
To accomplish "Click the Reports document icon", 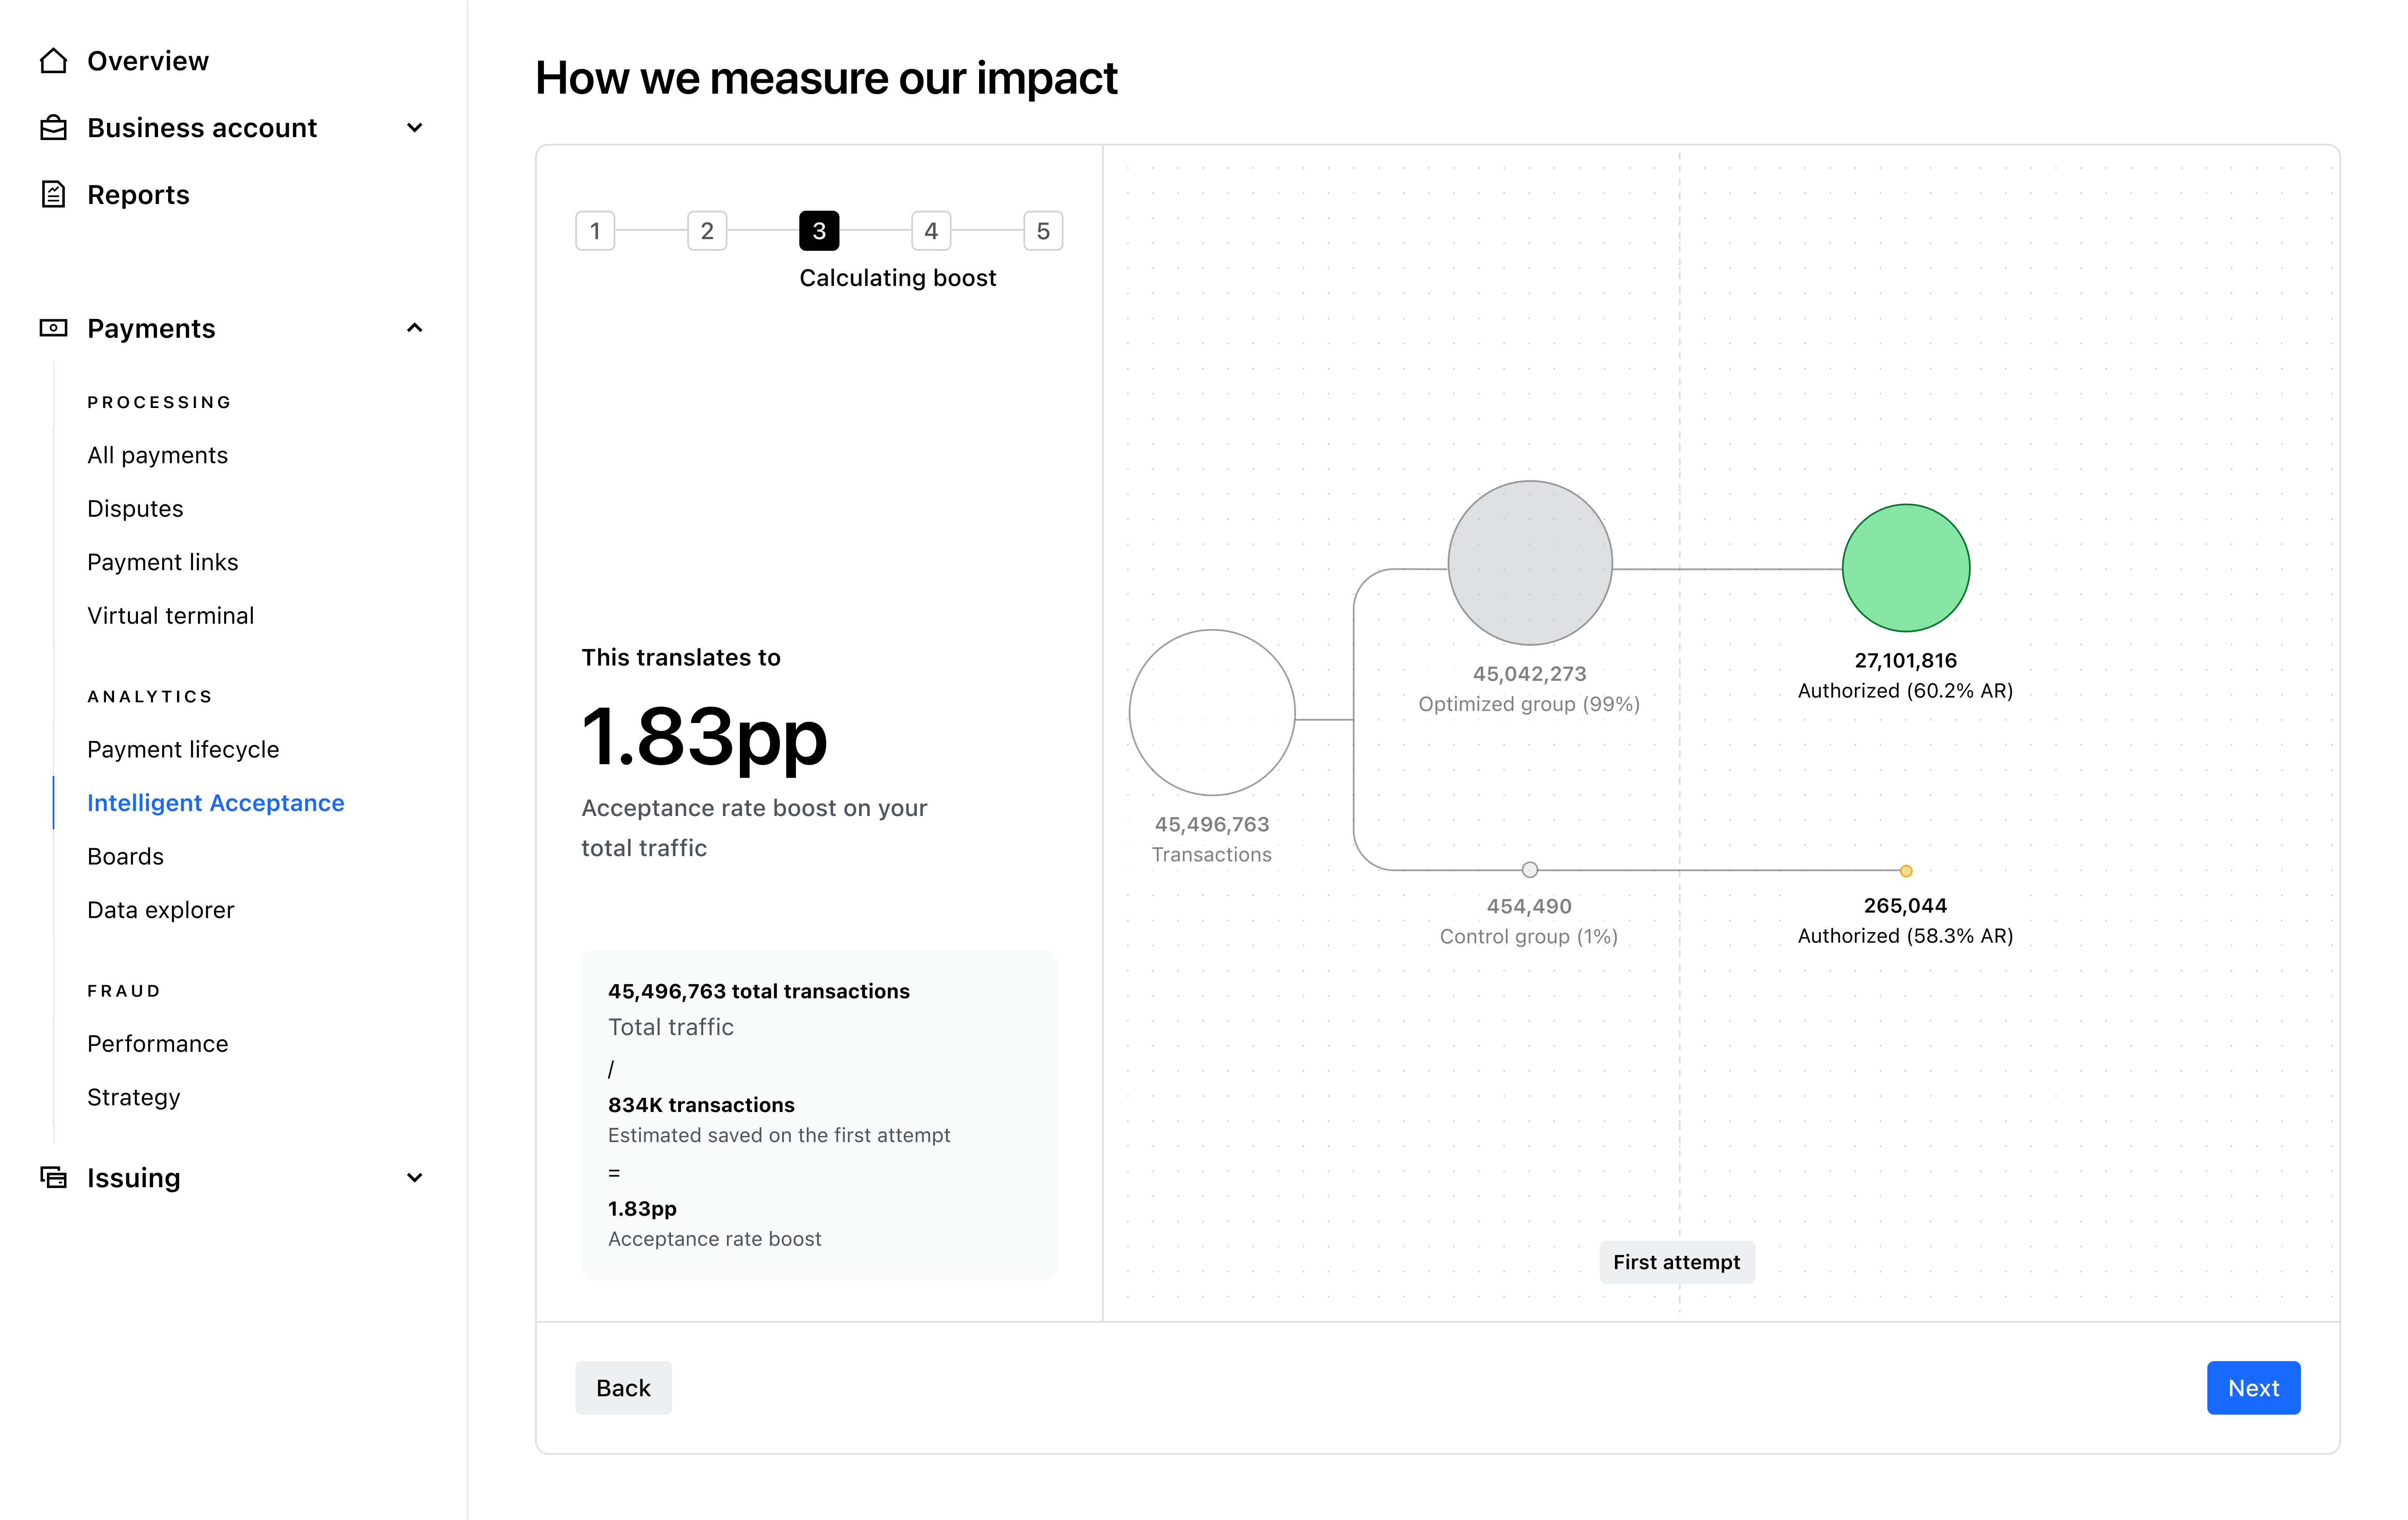I will [x=53, y=194].
